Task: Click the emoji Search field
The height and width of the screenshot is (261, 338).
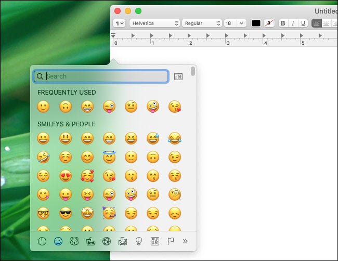Action: point(101,76)
